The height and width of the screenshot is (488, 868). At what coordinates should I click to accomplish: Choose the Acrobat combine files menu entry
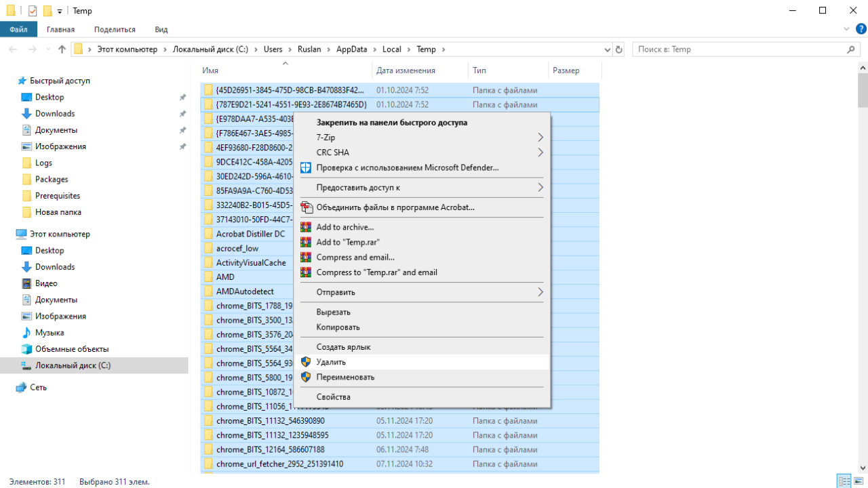421,207
